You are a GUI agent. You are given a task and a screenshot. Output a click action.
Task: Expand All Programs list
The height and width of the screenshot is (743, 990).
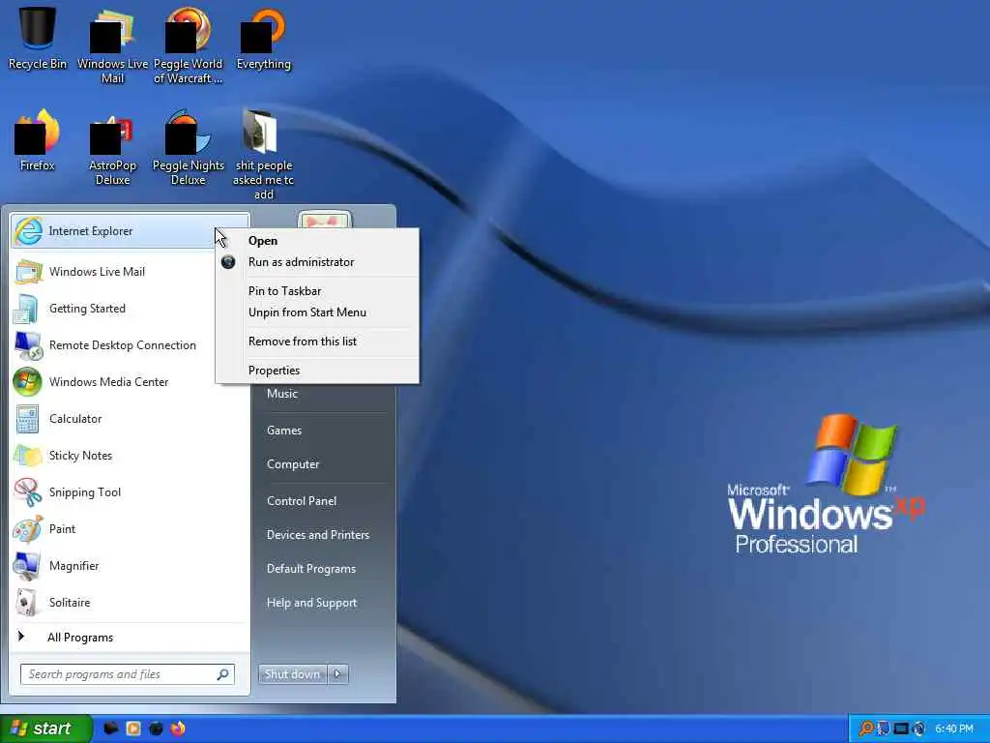[129, 638]
